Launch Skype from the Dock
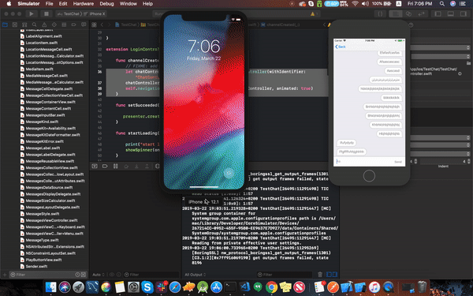The image size is (473, 296). pyautogui.click(x=147, y=287)
